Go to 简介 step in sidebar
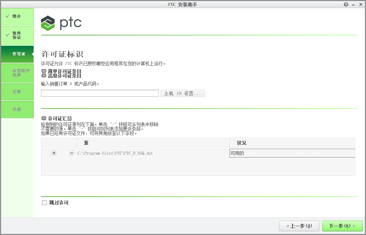 (17, 17)
